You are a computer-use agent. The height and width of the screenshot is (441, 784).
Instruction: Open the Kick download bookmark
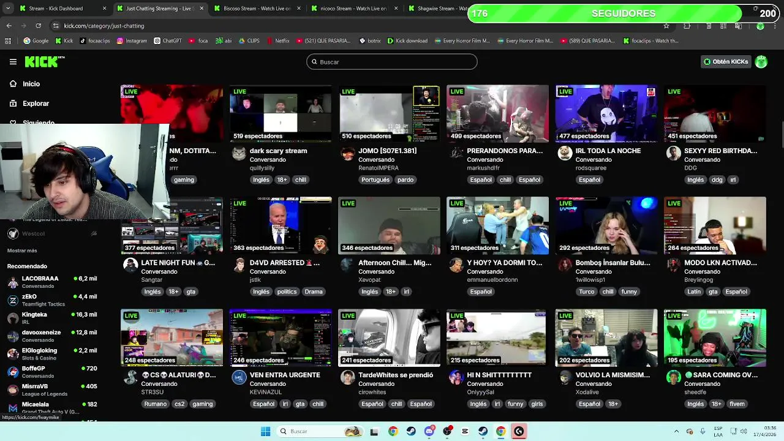pos(407,41)
